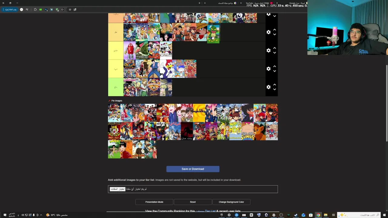
Task: Click the microphone icon in system tray
Action: pos(34,215)
